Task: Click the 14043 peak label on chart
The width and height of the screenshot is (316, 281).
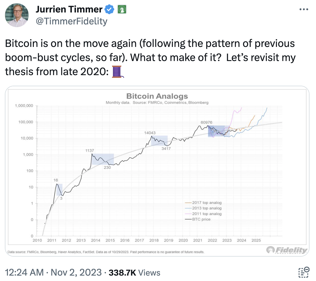Action: click(x=150, y=133)
